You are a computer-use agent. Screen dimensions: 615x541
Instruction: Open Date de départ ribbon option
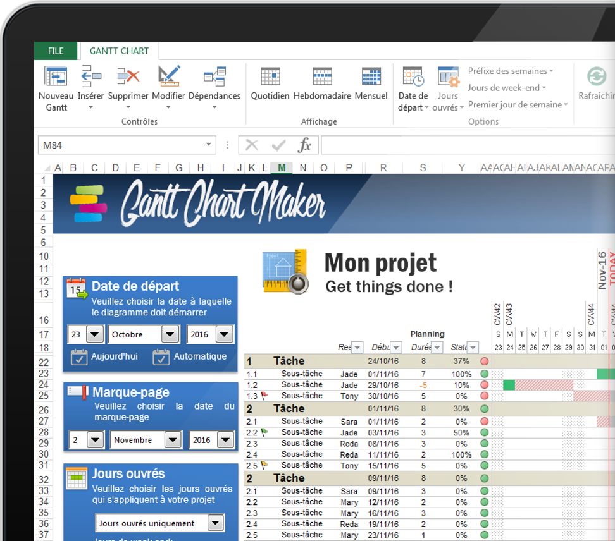pos(413,77)
